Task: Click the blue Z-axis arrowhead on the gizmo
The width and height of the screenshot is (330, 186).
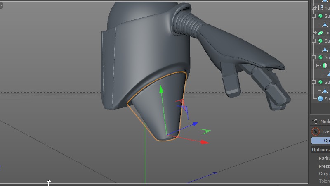Action: [195, 124]
